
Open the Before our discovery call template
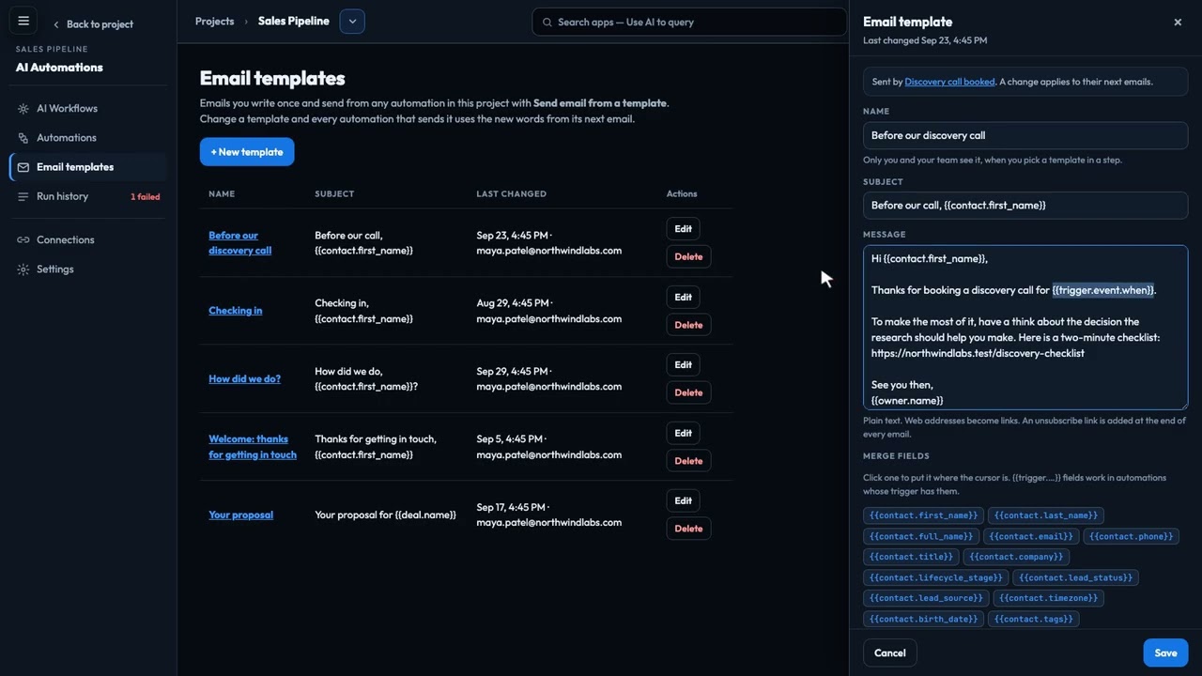click(239, 243)
